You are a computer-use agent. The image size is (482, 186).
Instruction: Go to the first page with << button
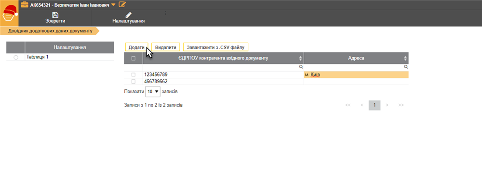348,105
